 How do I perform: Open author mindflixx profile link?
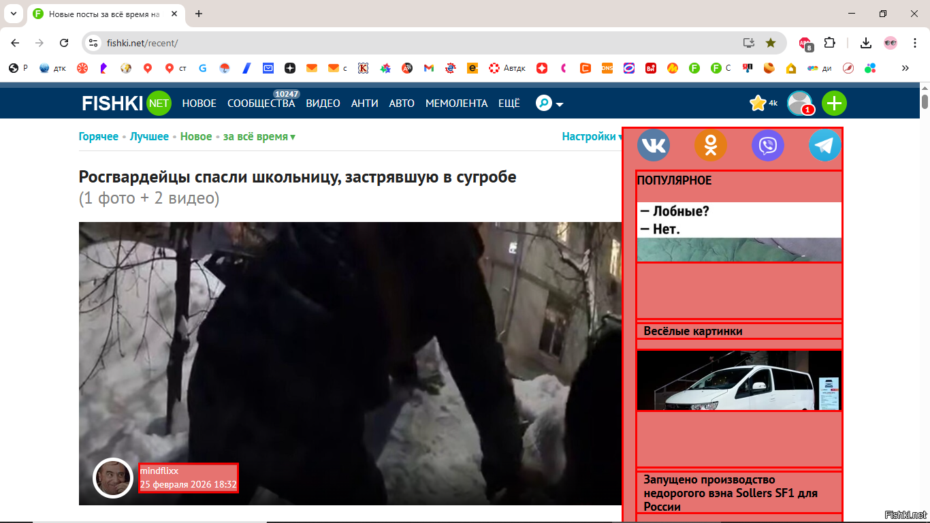(159, 471)
